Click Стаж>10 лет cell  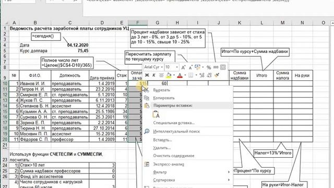coord(54,165)
